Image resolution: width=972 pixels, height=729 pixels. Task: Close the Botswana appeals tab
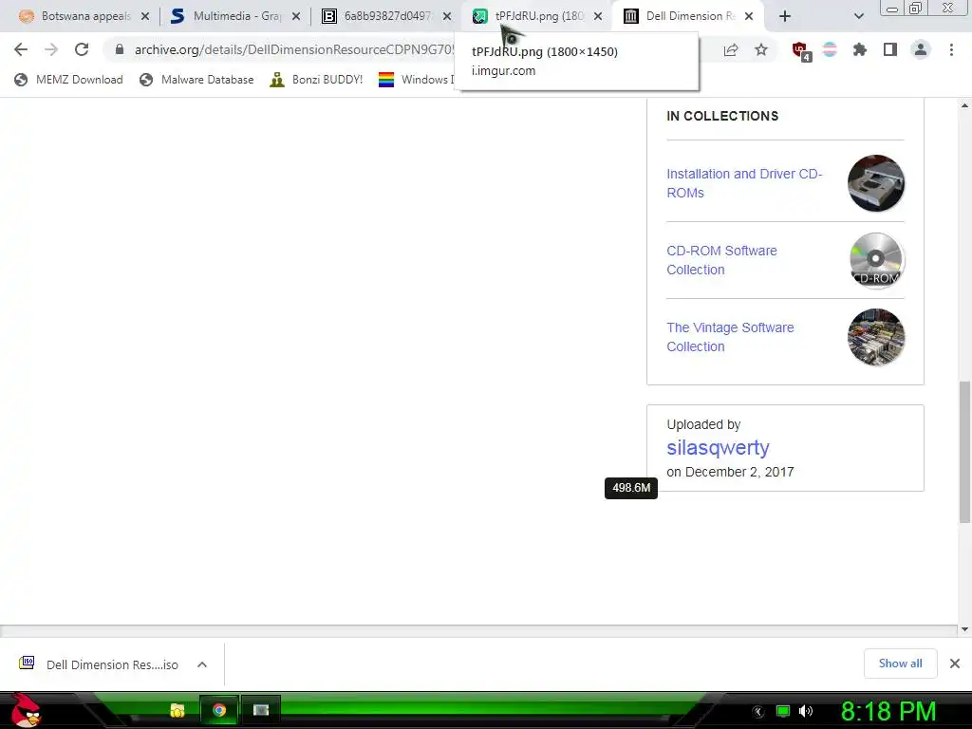tap(145, 16)
